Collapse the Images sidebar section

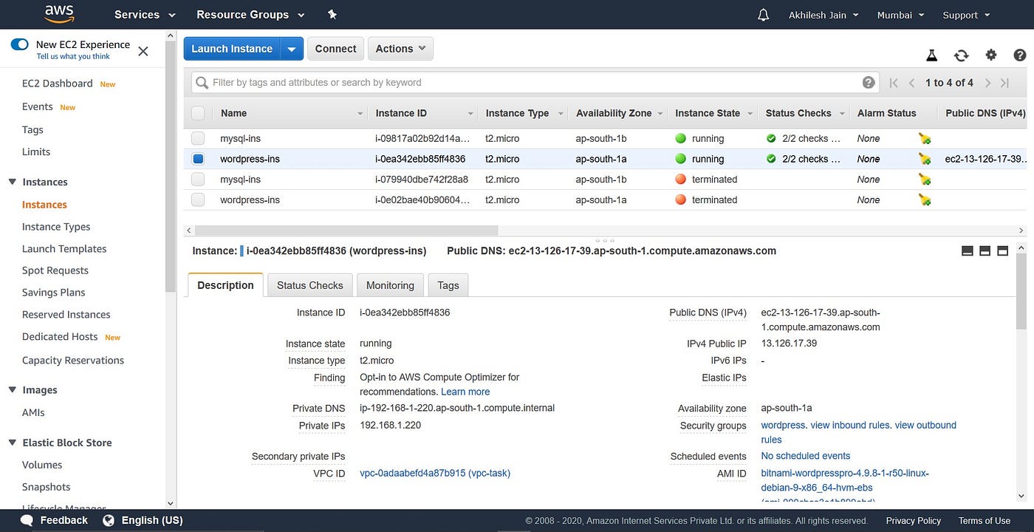point(13,390)
